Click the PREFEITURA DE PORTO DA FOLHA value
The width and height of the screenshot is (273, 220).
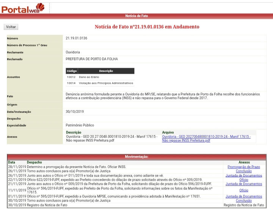click(92, 59)
